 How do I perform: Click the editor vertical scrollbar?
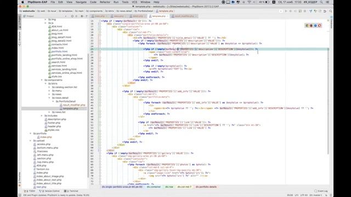(328, 101)
